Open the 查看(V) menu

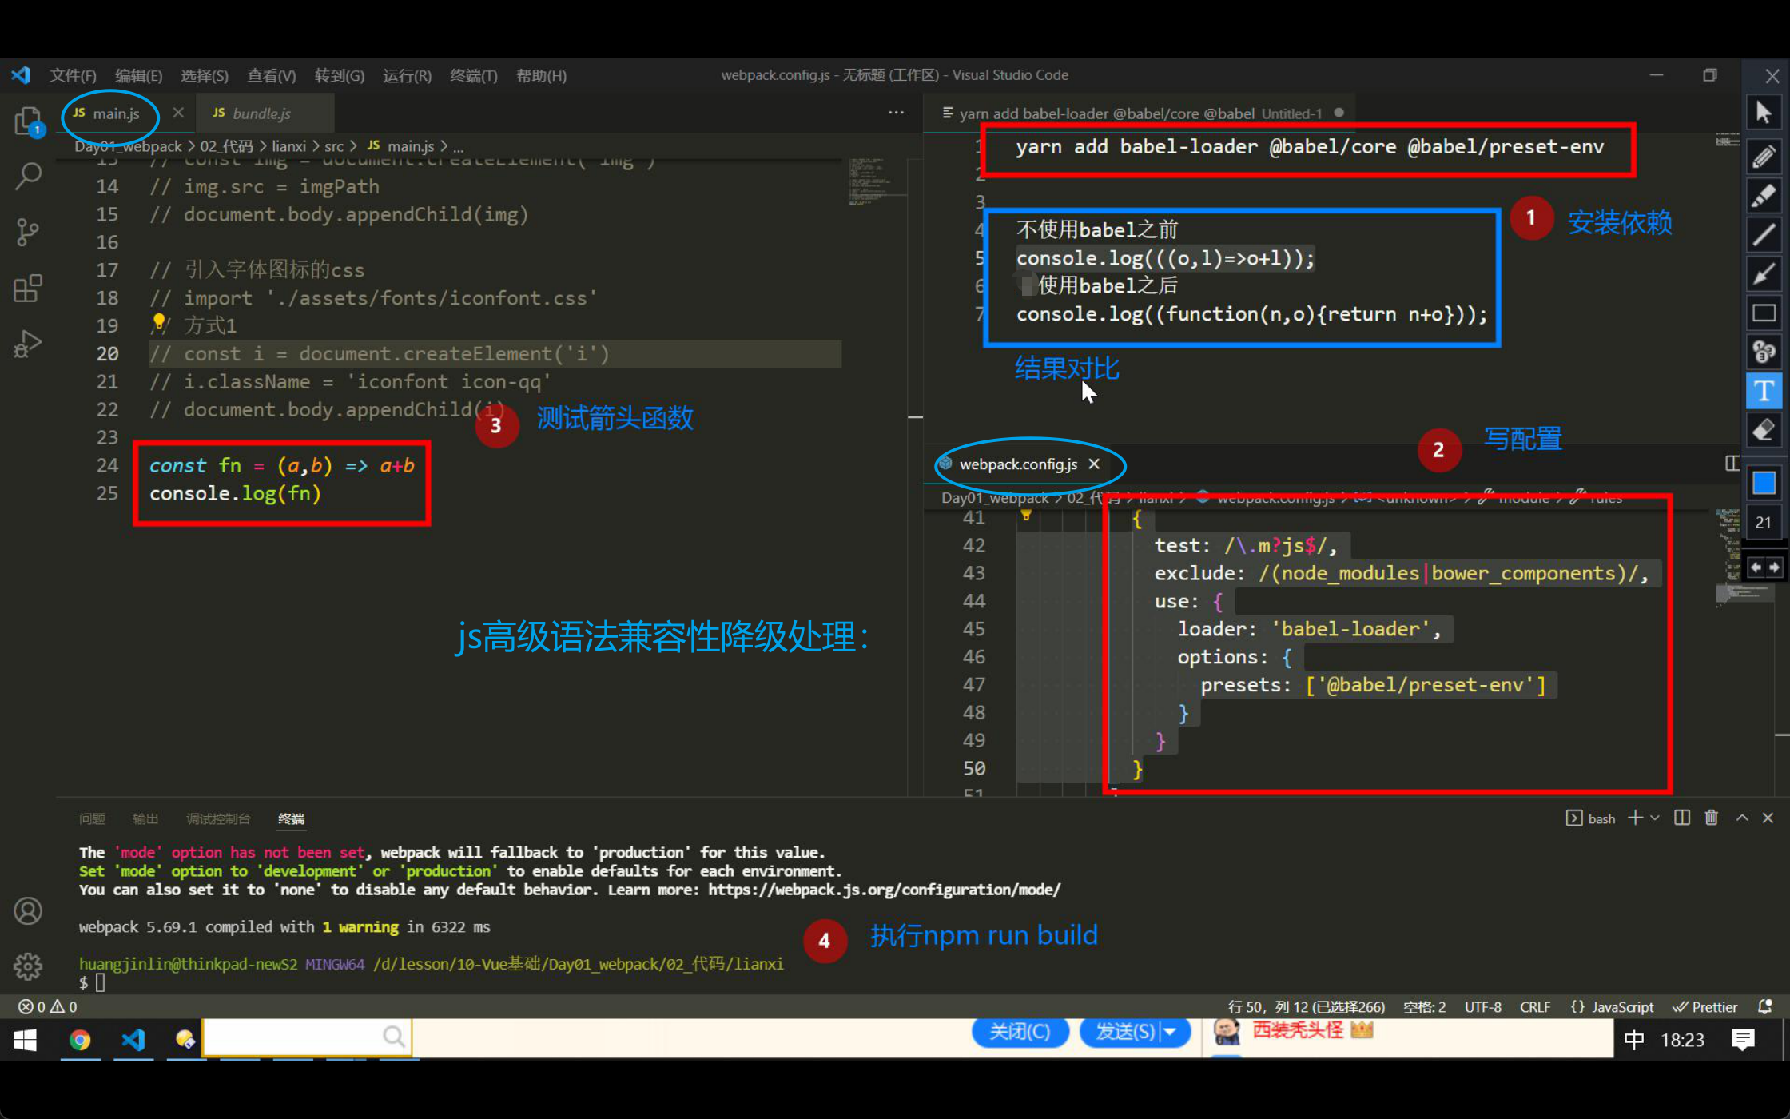[272, 75]
